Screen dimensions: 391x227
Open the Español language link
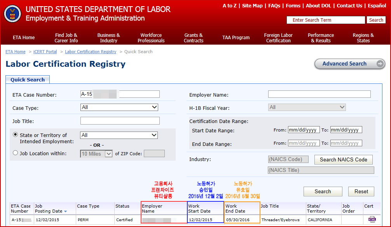click(377, 6)
